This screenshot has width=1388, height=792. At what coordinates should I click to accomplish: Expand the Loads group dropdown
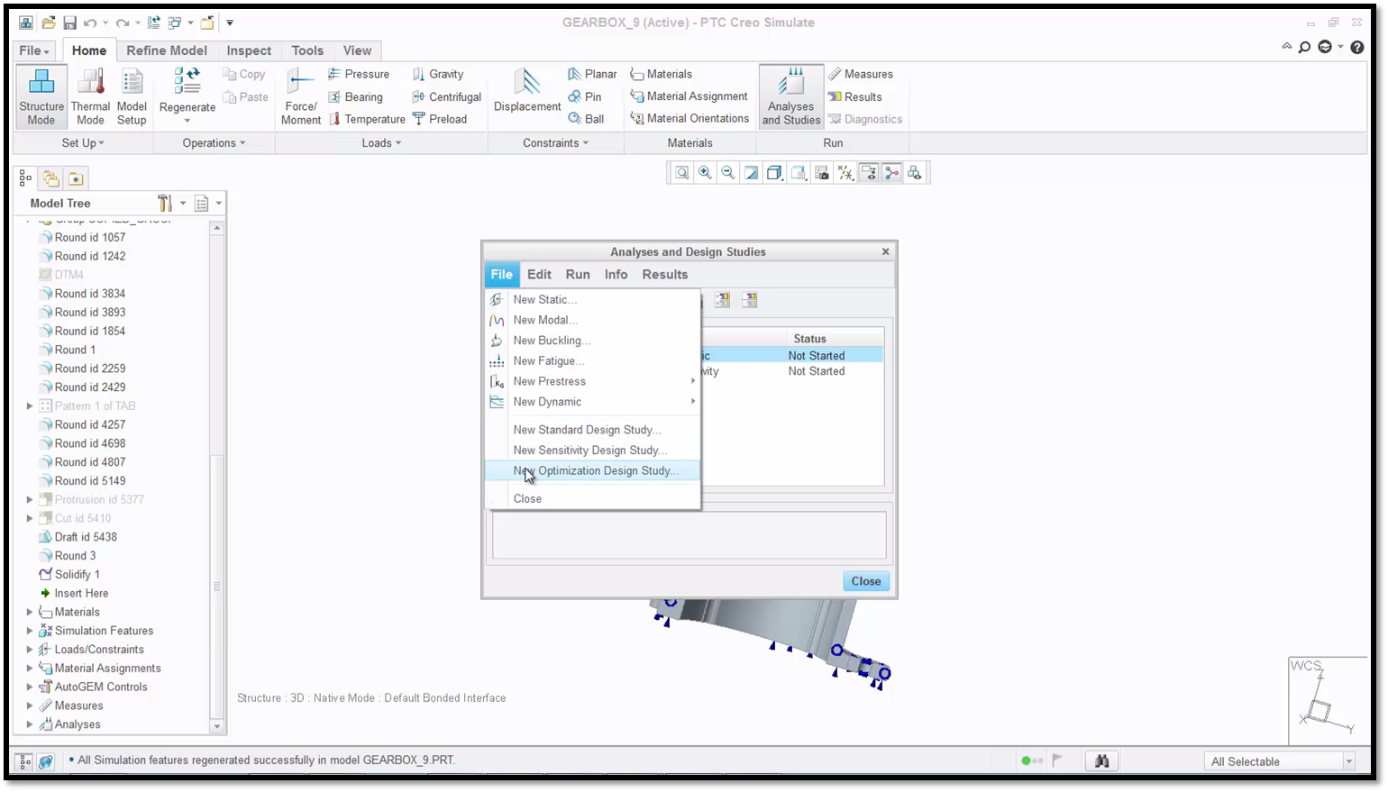click(x=381, y=143)
